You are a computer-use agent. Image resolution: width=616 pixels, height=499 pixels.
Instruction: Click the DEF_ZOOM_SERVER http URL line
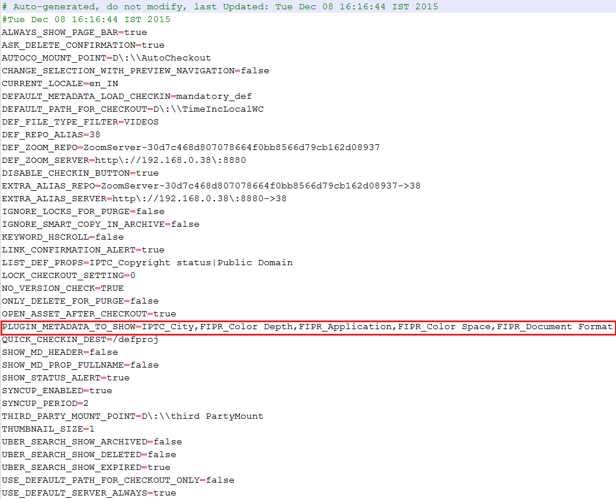(x=124, y=160)
